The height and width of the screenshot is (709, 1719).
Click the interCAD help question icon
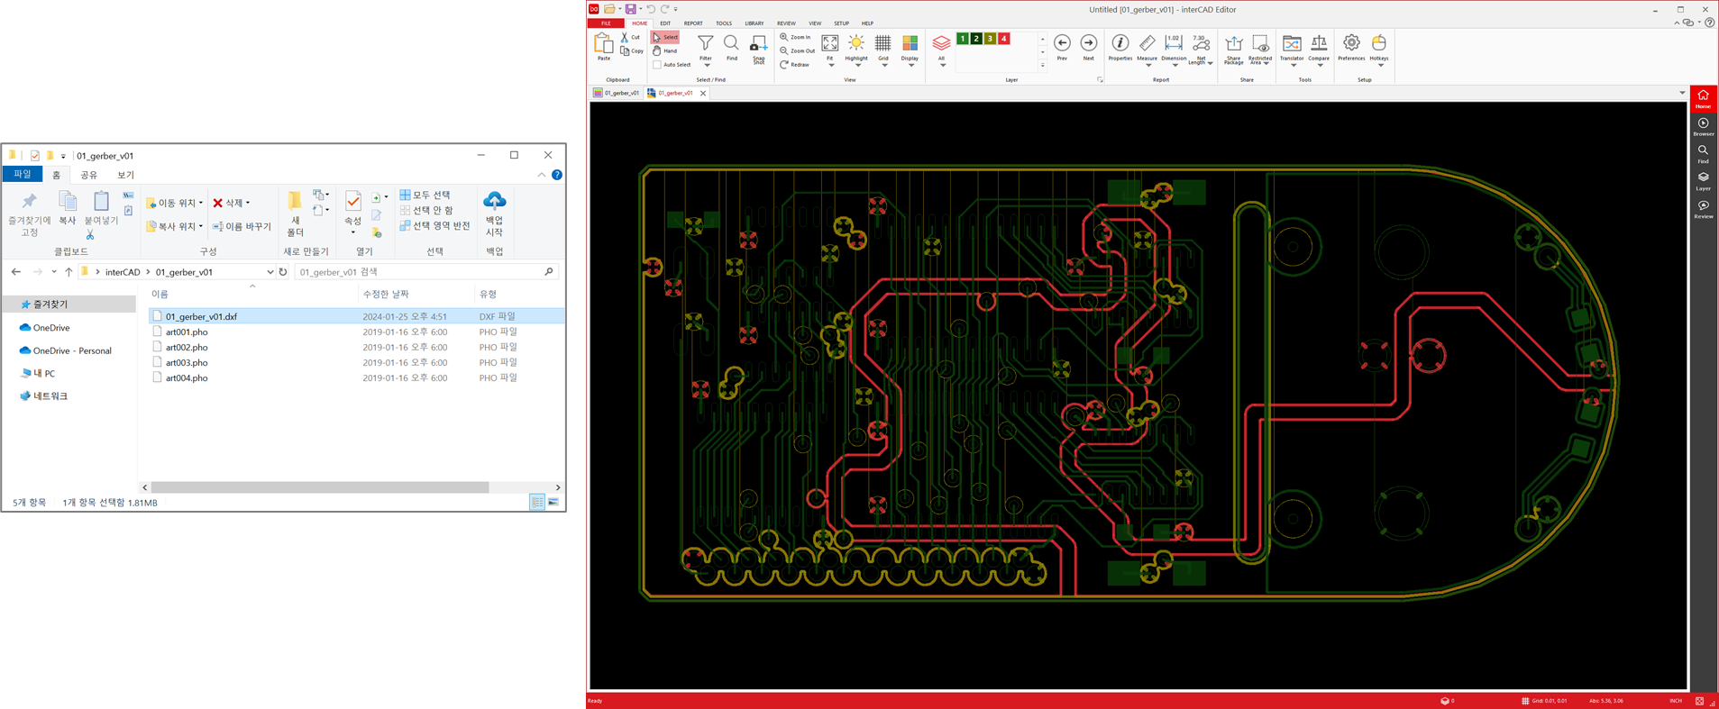1710,23
